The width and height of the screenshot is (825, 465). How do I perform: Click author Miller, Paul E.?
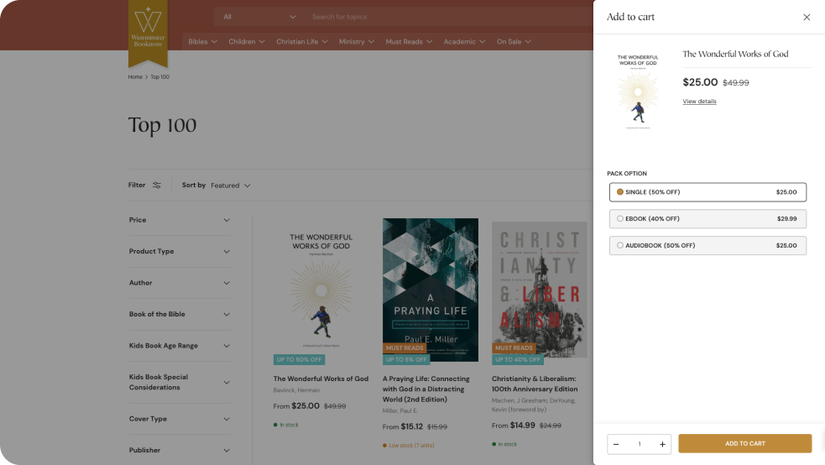(x=399, y=410)
